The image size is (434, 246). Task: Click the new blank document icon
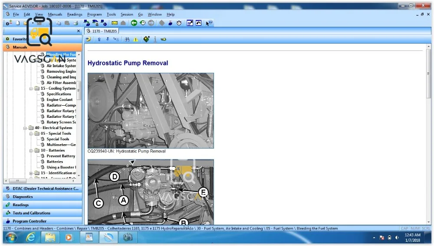18,23
